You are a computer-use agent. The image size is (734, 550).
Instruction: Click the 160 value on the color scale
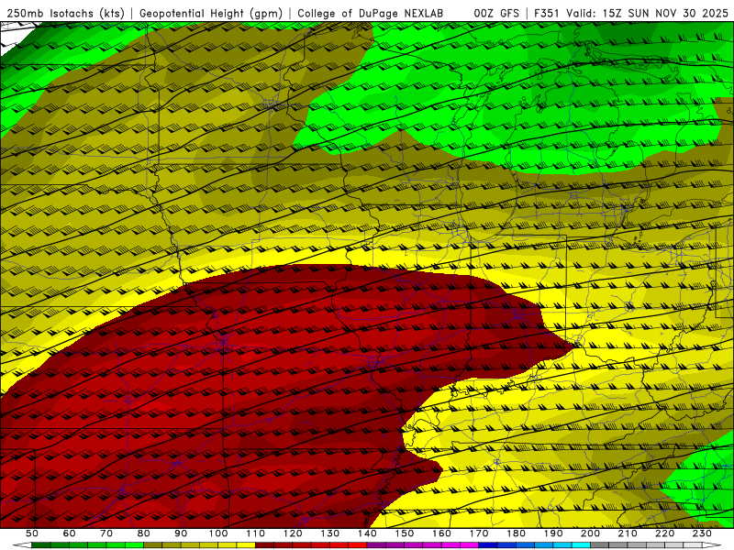click(441, 533)
